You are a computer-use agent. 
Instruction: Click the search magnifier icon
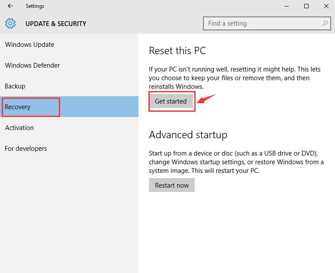(325, 23)
